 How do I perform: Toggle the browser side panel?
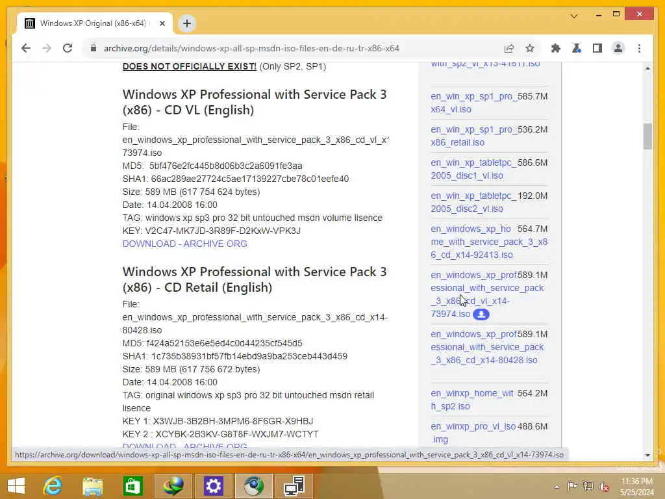click(597, 48)
